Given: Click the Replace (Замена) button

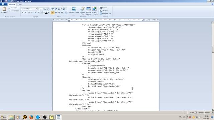Looking at the screenshot, I should click(x=104, y=11).
